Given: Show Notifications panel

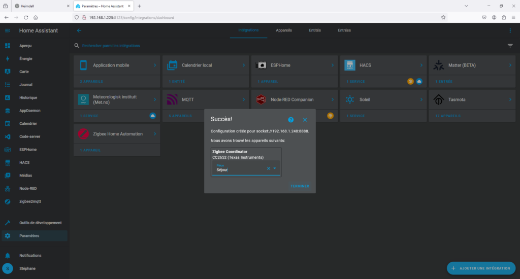Looking at the screenshot, I should (x=35, y=256).
